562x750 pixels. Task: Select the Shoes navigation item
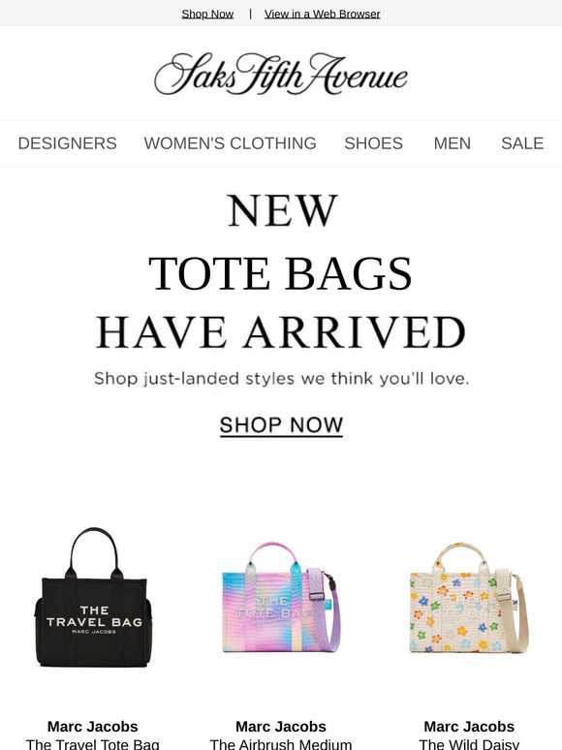tap(374, 143)
